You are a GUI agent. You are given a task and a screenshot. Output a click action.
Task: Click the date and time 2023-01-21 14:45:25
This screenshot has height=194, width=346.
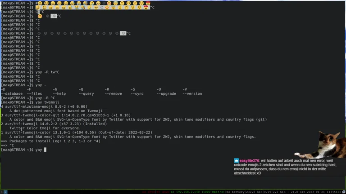point(324,192)
